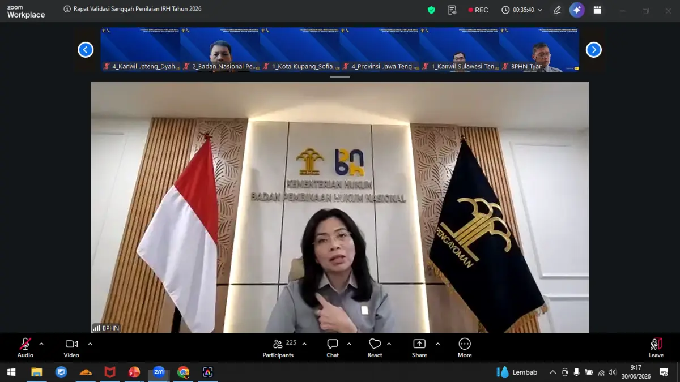
Task: Click the Share screen button
Action: point(419,347)
